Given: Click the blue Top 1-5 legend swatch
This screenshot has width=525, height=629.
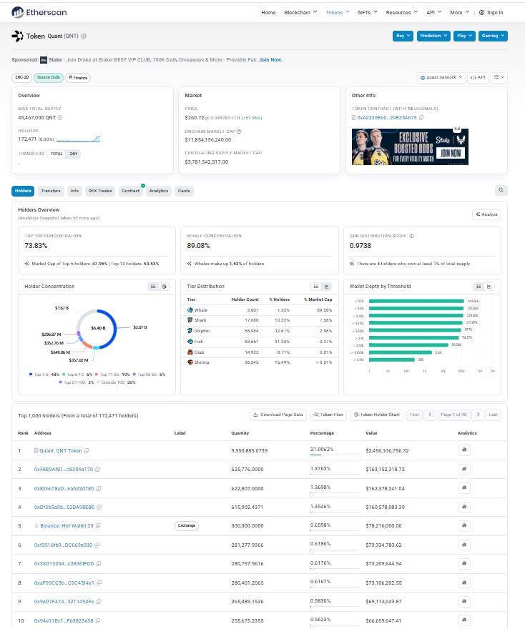Looking at the screenshot, I should click(x=31, y=375).
